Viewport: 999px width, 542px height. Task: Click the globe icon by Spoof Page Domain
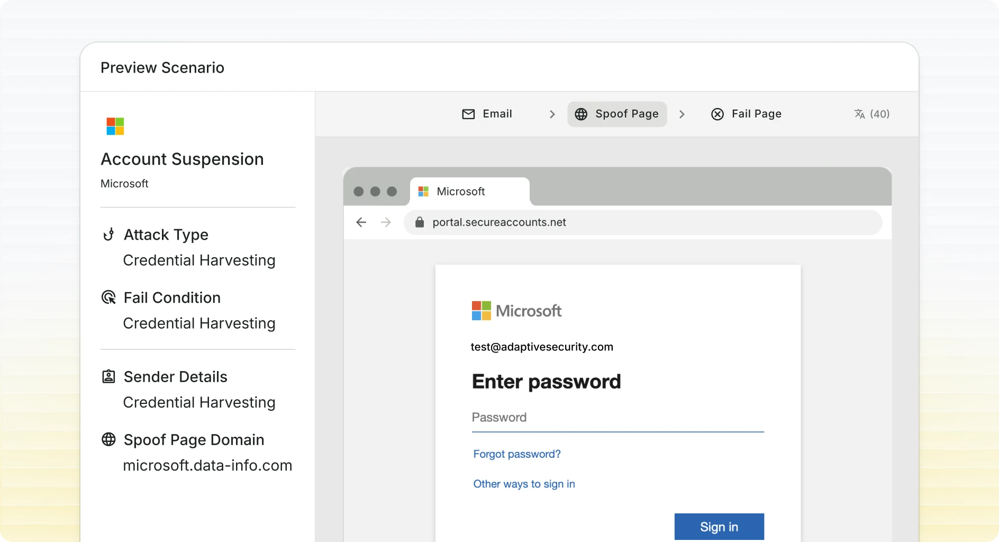click(108, 439)
